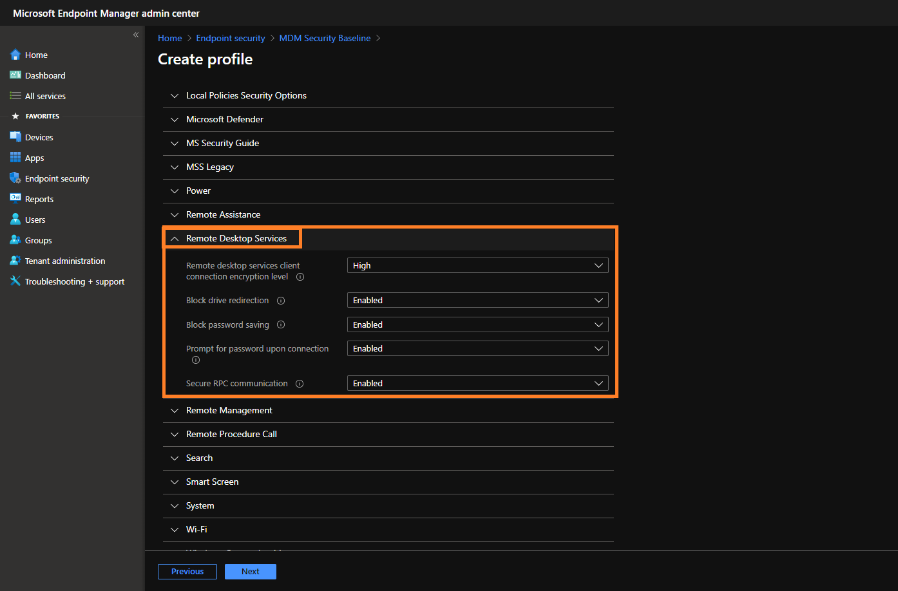
Task: Open the Block drive redirection dropdown
Action: click(477, 300)
